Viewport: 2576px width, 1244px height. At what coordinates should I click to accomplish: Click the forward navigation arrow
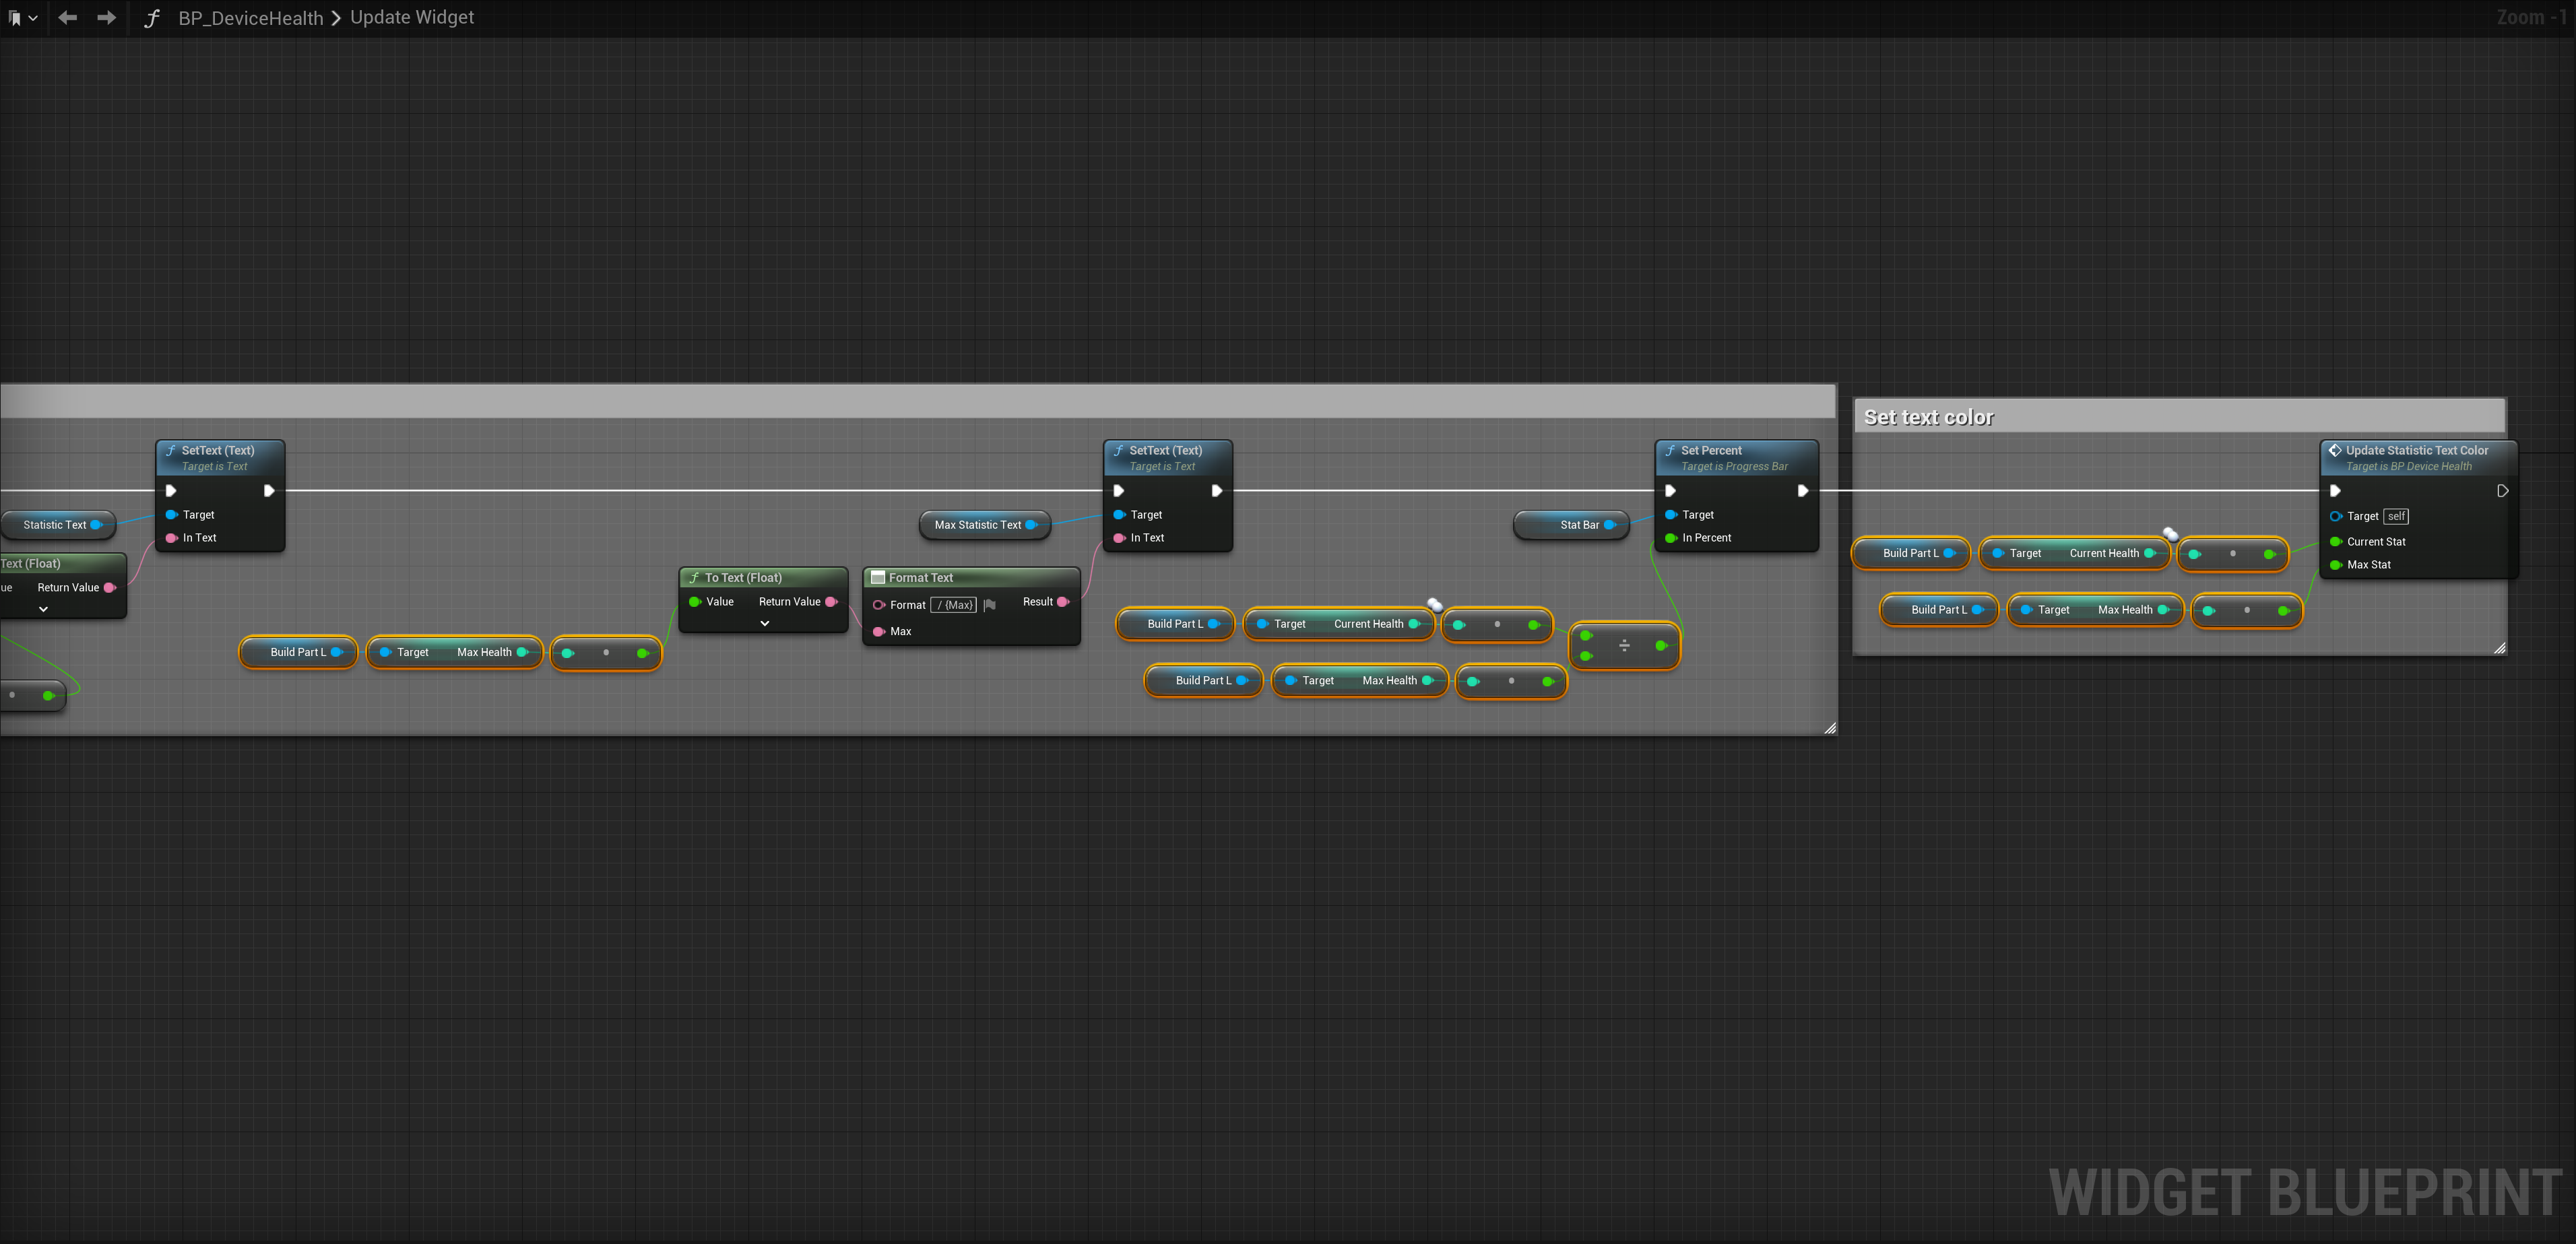(x=106, y=18)
